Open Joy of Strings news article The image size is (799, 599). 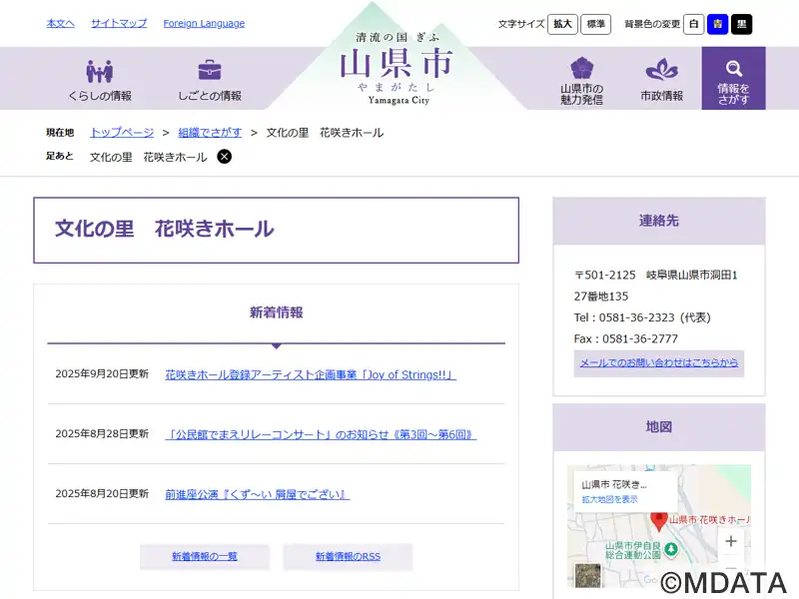310,374
